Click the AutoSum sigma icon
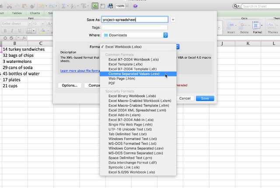This screenshot has height=188, width=280. (x=63, y=6)
